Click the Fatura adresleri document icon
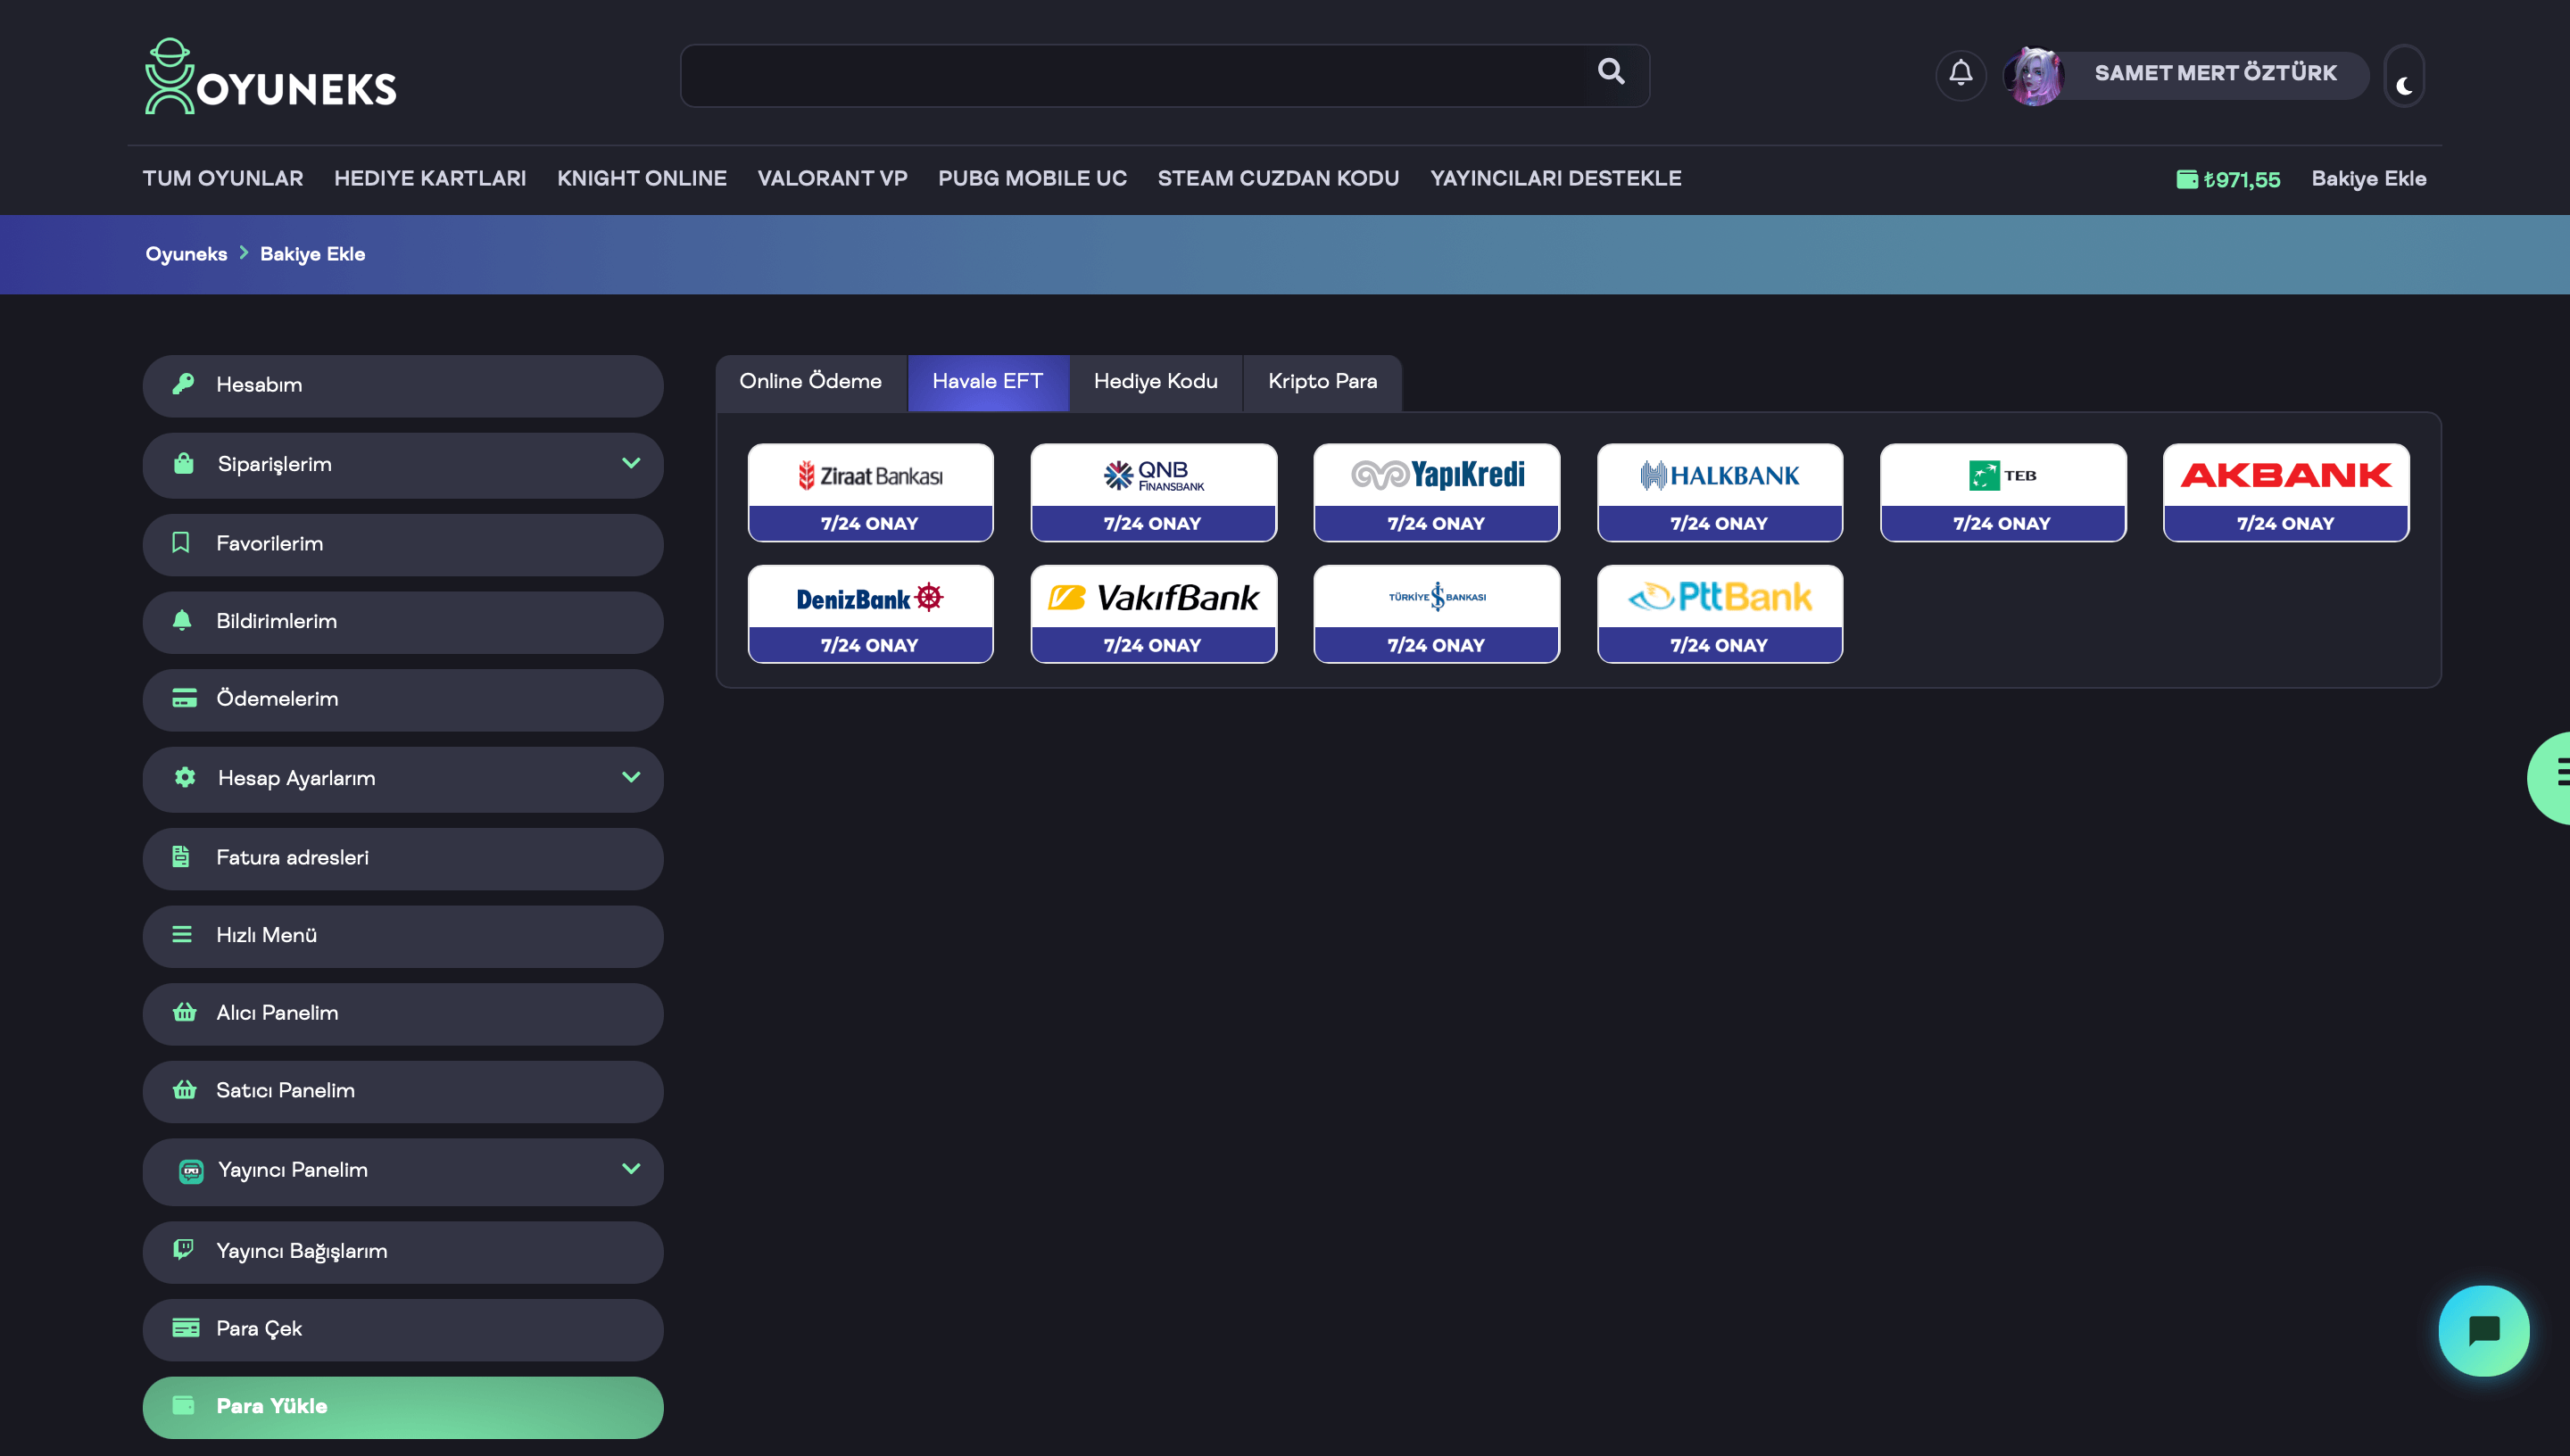 [181, 856]
